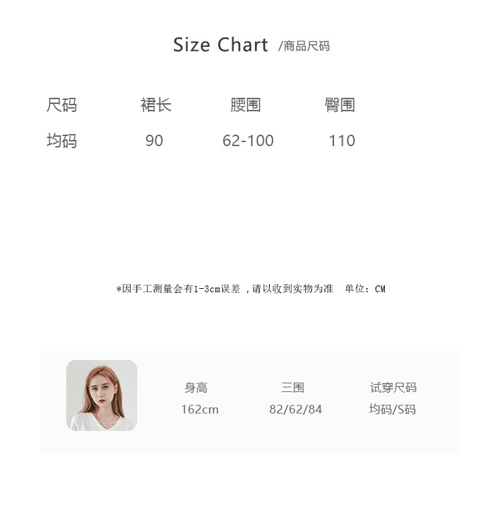Click the 腰围 column header
Image resolution: width=502 pixels, height=510 pixels.
(x=246, y=105)
